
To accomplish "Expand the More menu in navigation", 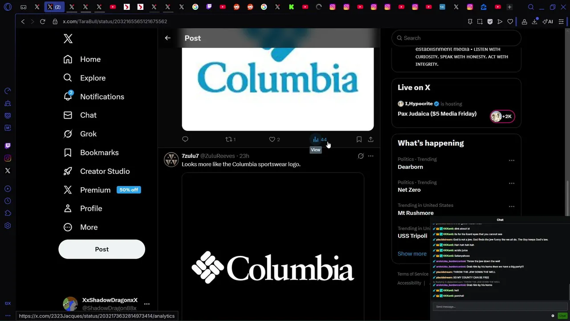I will tap(81, 227).
